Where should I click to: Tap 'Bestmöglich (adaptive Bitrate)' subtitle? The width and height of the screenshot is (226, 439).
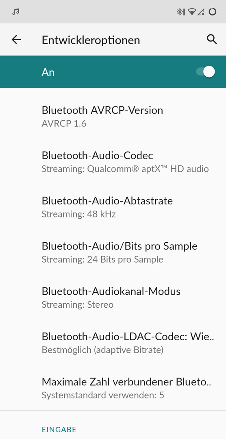tap(102, 350)
